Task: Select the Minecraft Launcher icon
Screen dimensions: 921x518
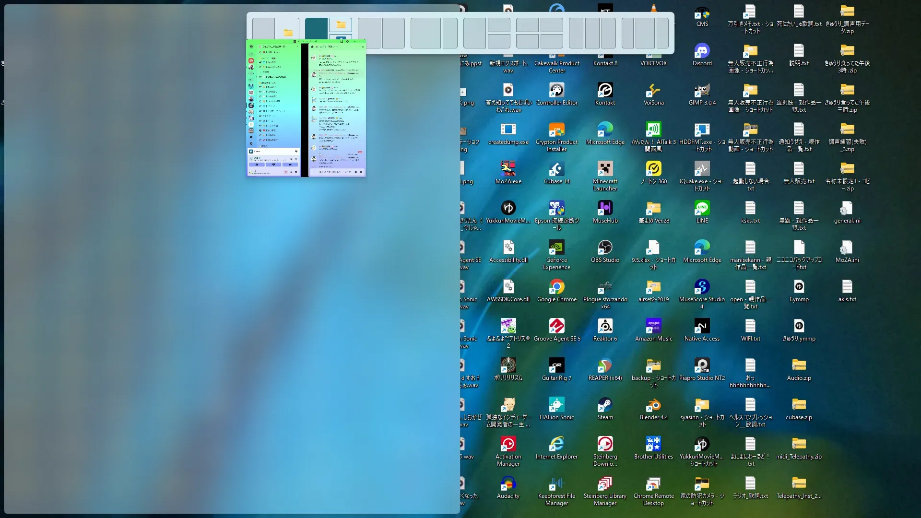Action: 605,169
